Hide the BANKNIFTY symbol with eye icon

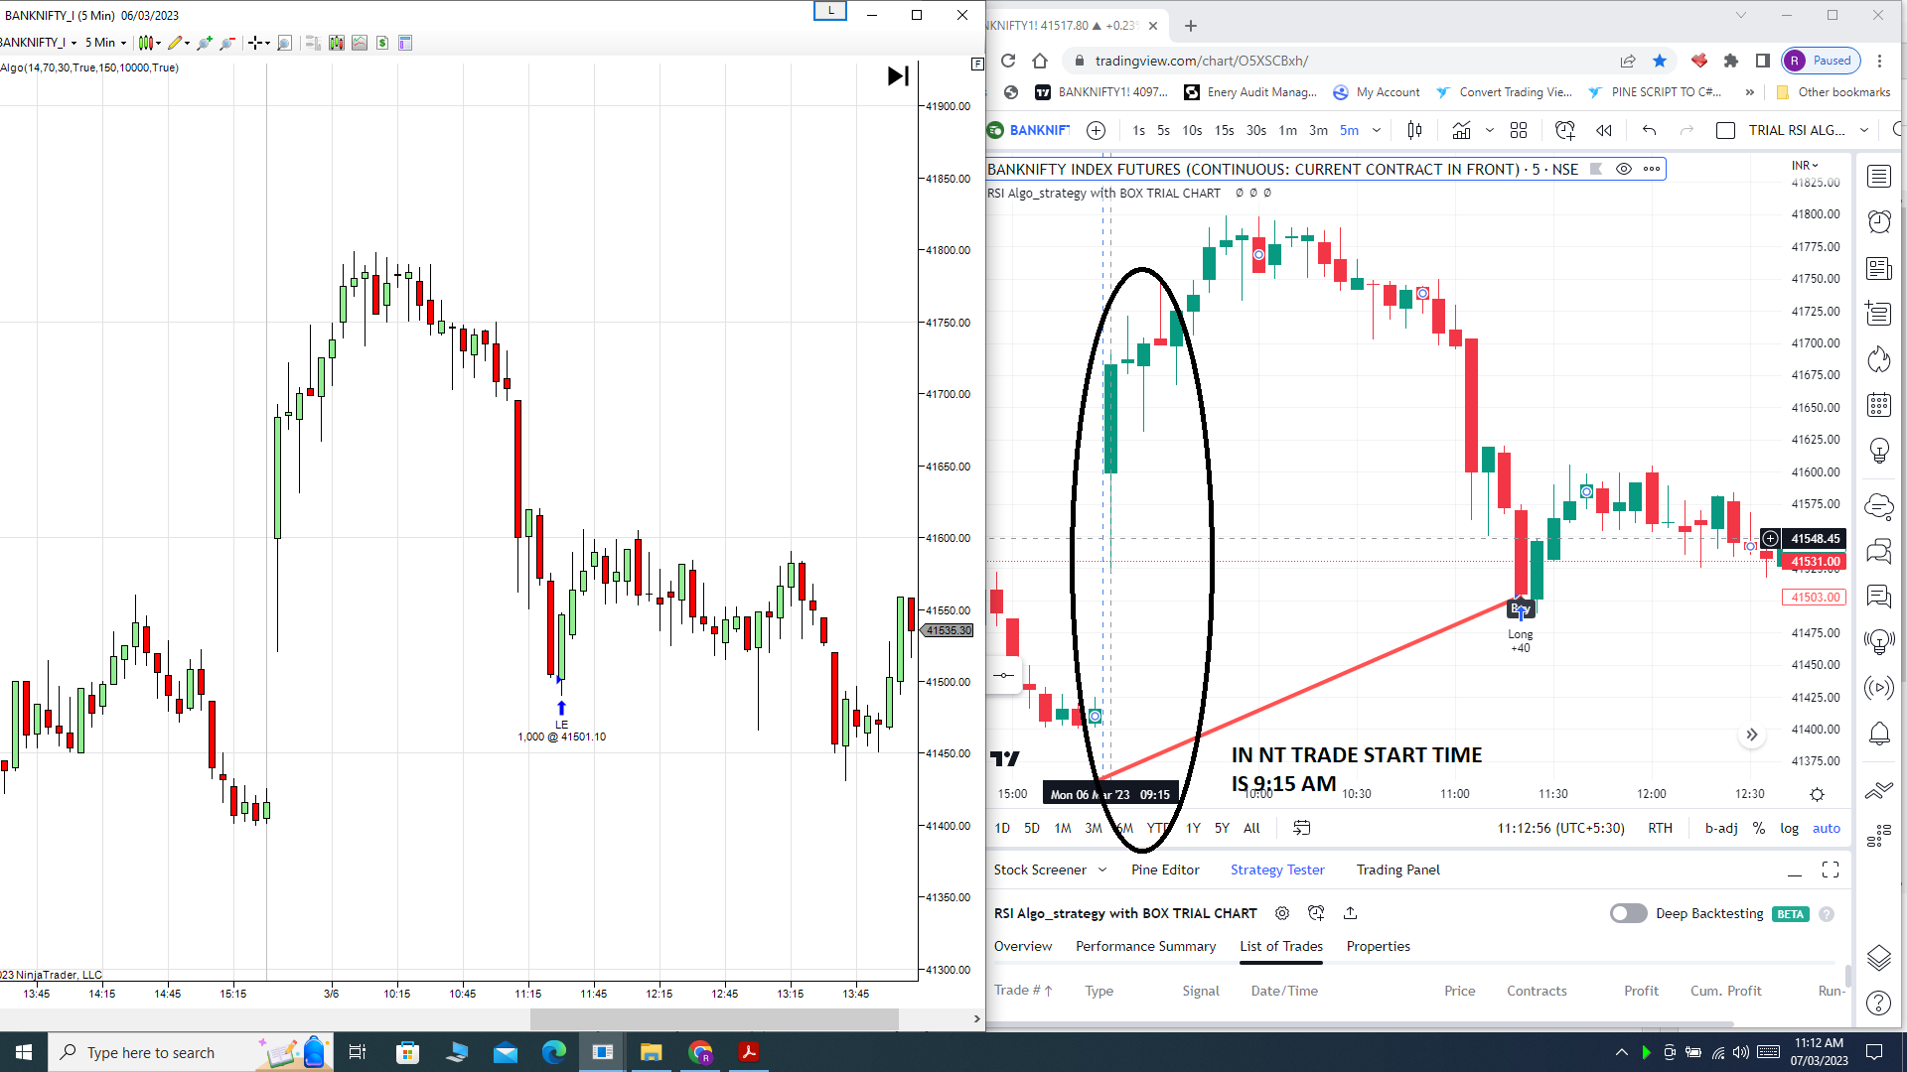pos(1623,169)
